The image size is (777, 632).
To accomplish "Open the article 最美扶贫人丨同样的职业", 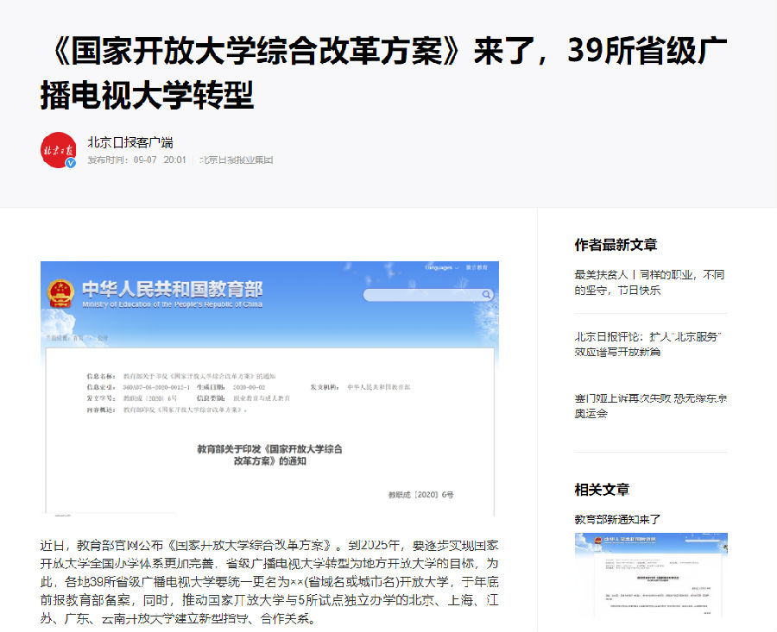I will pos(649,282).
